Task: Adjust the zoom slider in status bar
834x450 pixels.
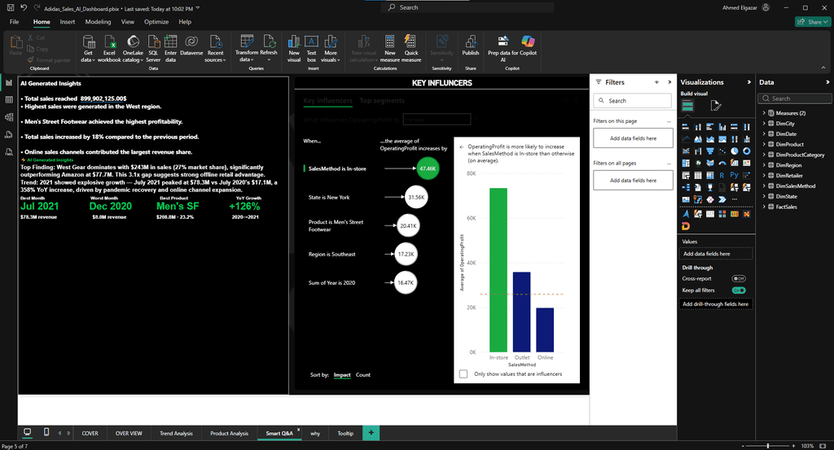Action: click(767, 446)
